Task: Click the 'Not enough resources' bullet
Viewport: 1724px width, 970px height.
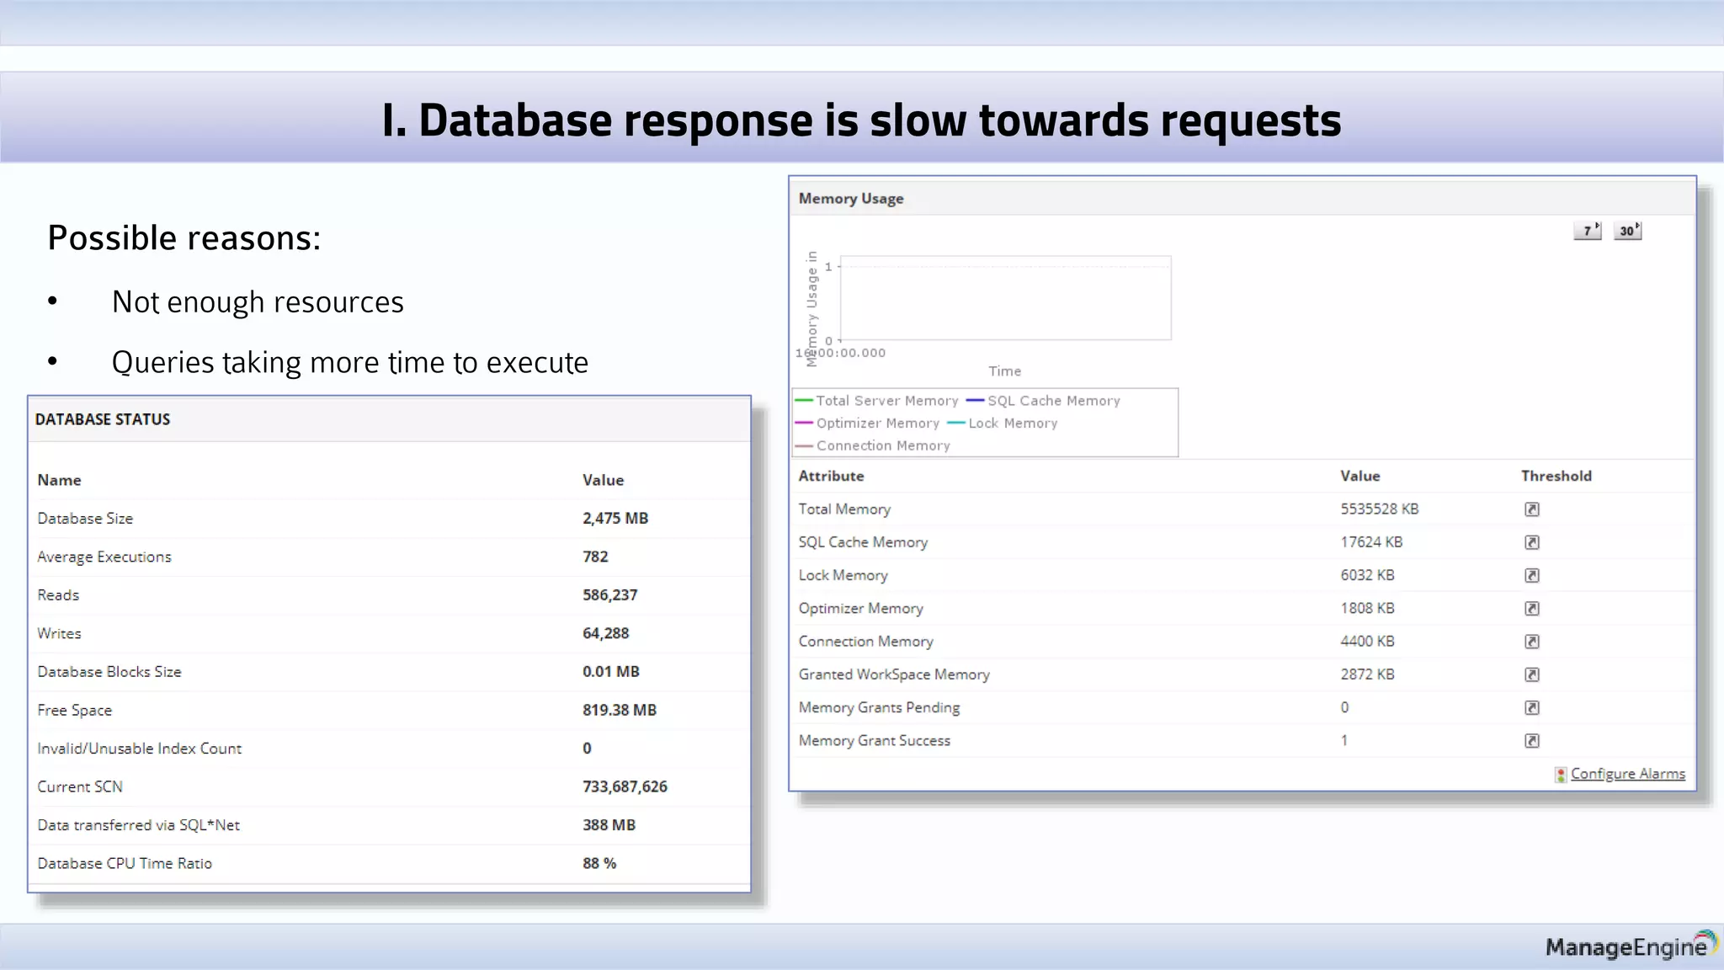Action: [258, 302]
